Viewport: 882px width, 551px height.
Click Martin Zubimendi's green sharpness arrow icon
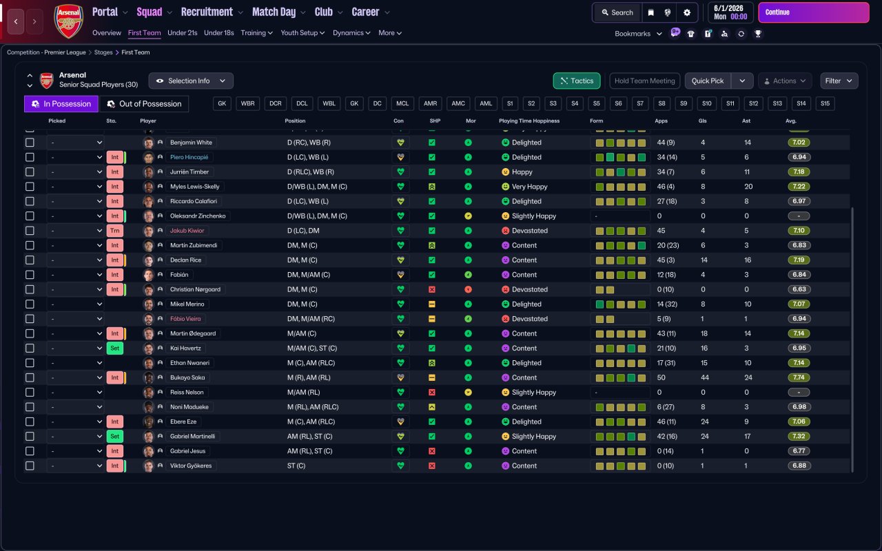pyautogui.click(x=432, y=245)
